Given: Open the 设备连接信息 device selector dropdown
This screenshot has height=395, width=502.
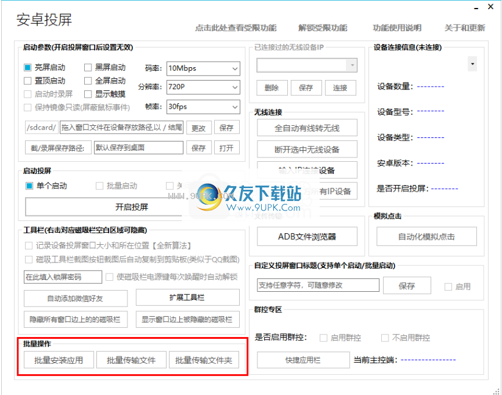Looking at the screenshot, I should [x=473, y=63].
